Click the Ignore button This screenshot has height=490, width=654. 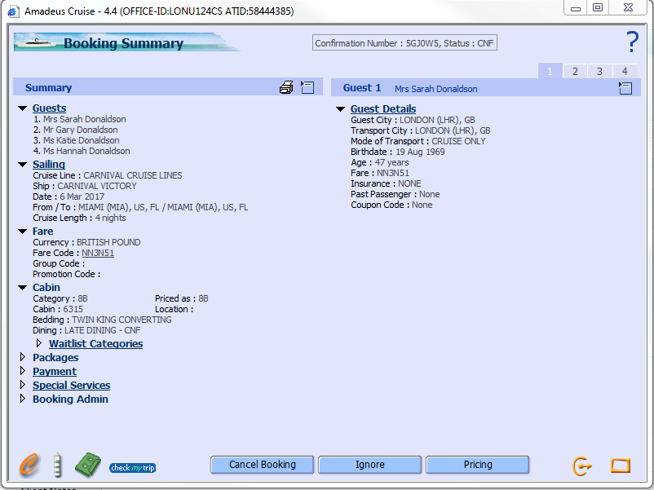point(370,465)
